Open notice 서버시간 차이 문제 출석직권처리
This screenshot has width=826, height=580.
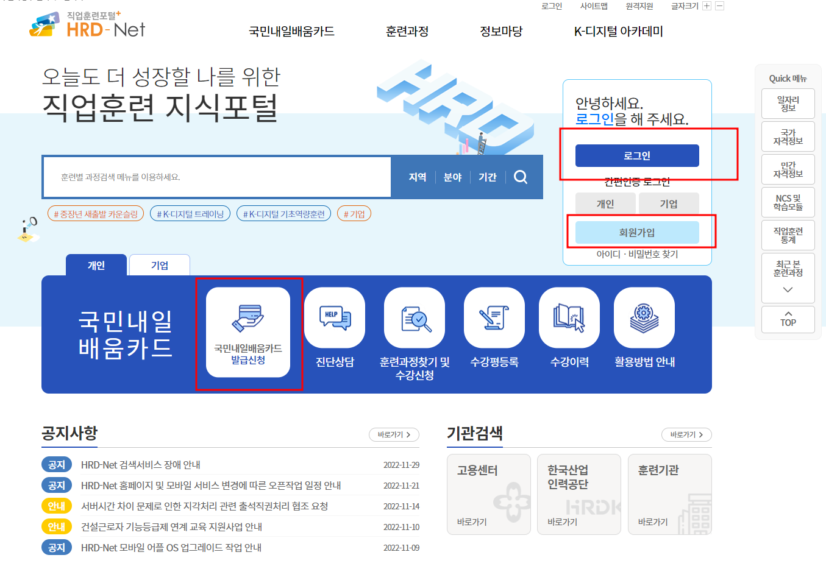point(205,506)
